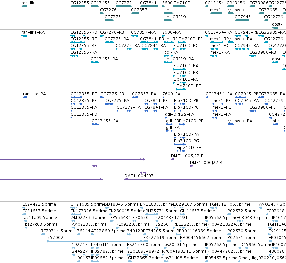Select the gdl-ORF39 gene label

click(x=175, y=17)
